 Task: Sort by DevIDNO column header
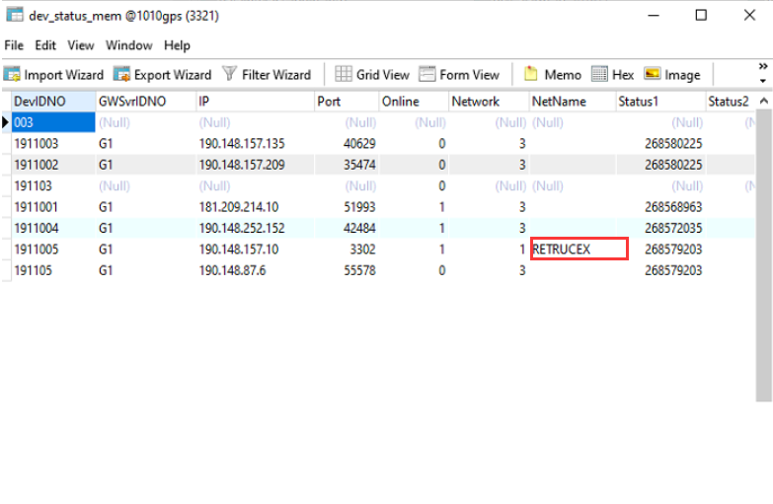[x=53, y=102]
